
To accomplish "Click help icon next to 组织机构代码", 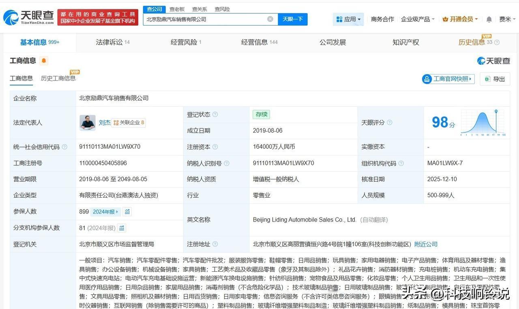I will [401, 163].
